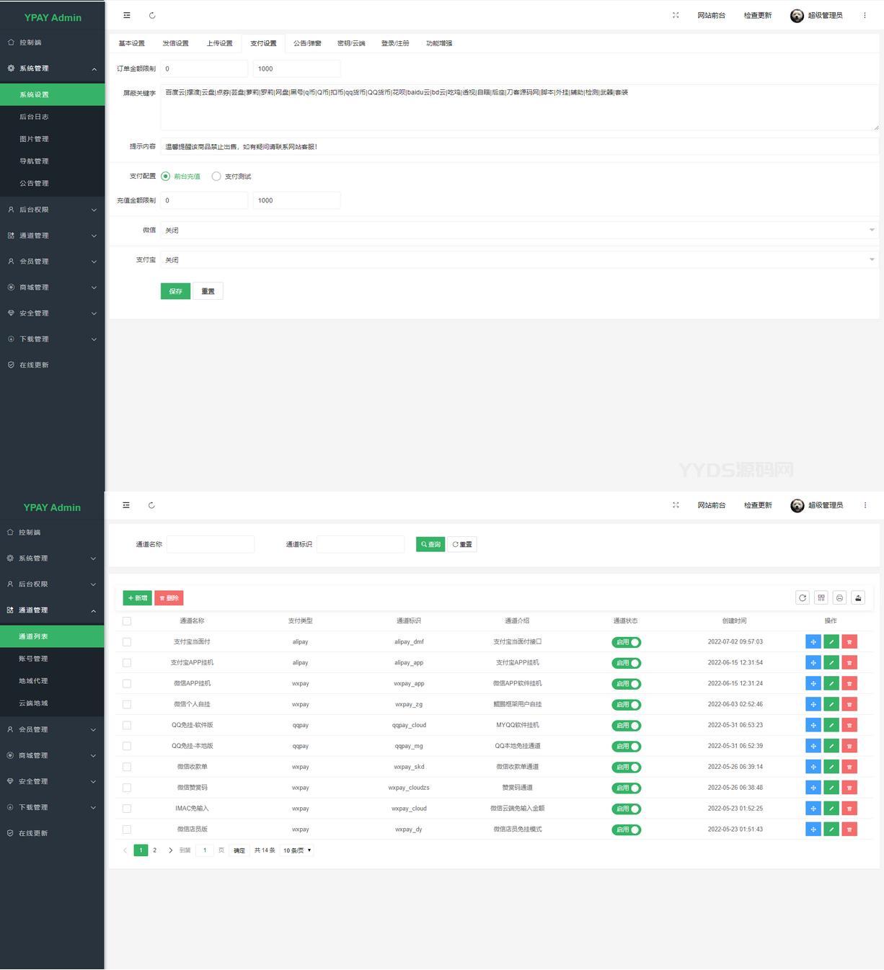Click the green edit icon for QQ免挂-软件版 row
This screenshot has height=970, width=884.
tap(831, 725)
